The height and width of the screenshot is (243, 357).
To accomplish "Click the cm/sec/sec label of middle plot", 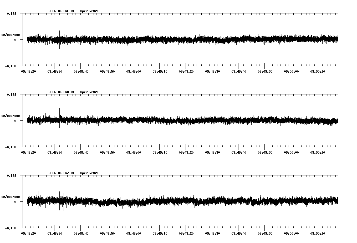I will 11,115.
